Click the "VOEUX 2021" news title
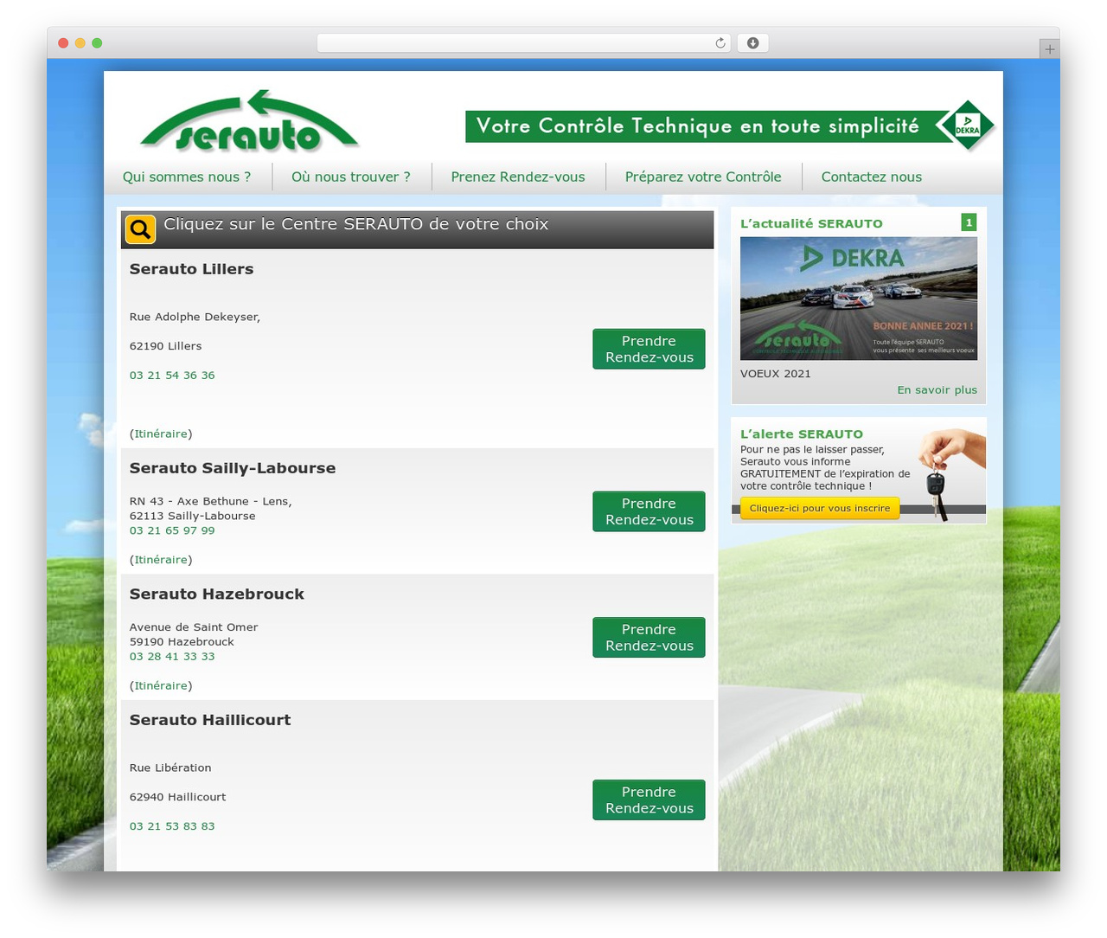This screenshot has width=1107, height=938. tap(776, 374)
